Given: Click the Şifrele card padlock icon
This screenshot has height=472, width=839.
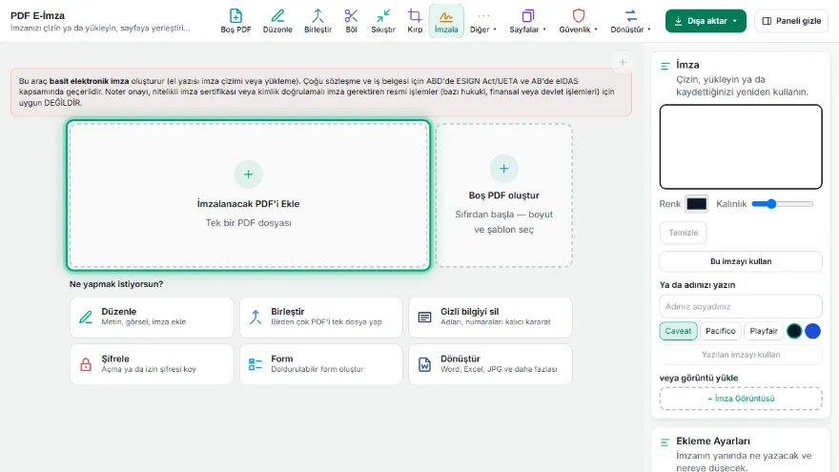Looking at the screenshot, I should (86, 364).
